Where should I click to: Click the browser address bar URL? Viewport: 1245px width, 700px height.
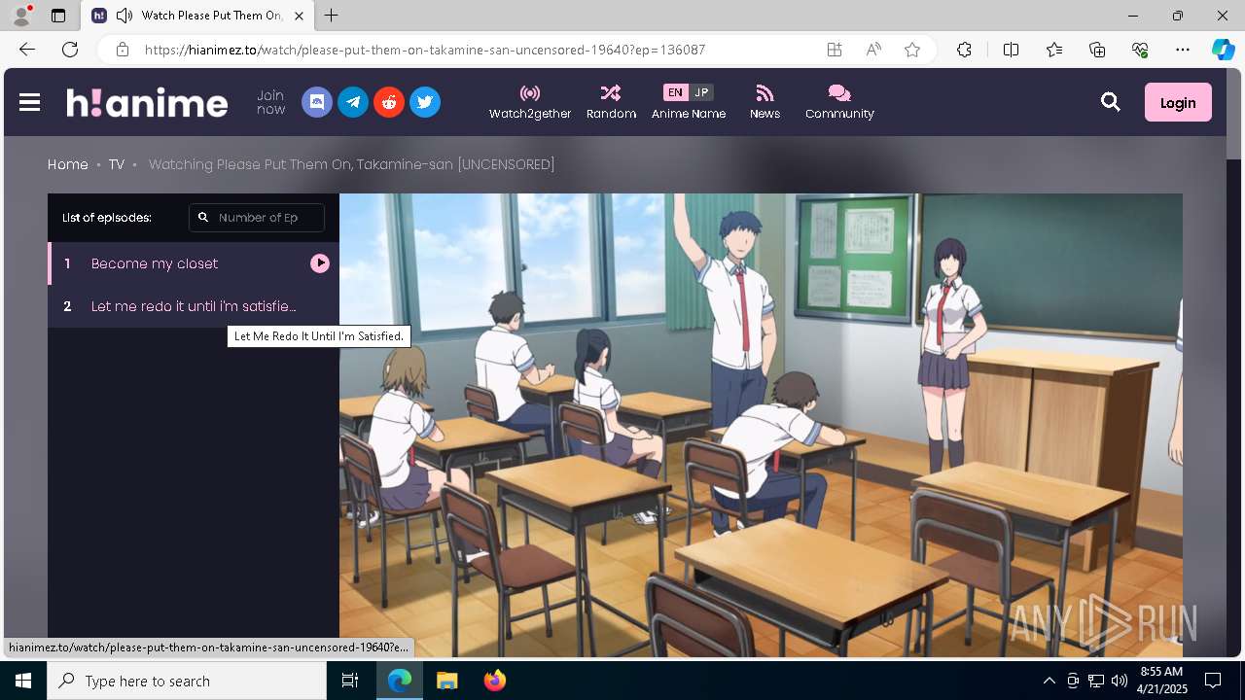point(425,50)
